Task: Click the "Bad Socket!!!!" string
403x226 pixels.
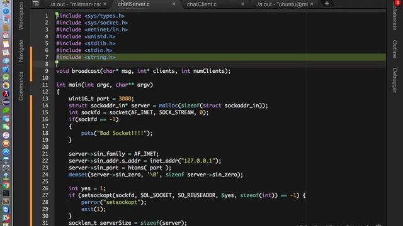Action: click(x=122, y=133)
